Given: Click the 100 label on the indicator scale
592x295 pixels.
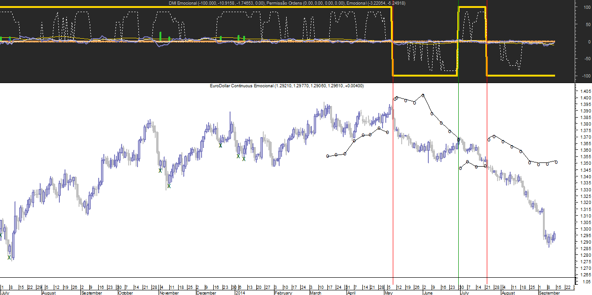Looking at the screenshot, I should (587, 7).
